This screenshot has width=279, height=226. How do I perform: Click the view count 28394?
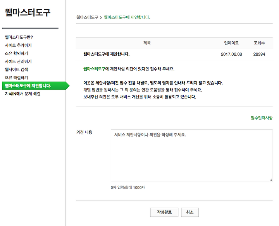[259, 54]
